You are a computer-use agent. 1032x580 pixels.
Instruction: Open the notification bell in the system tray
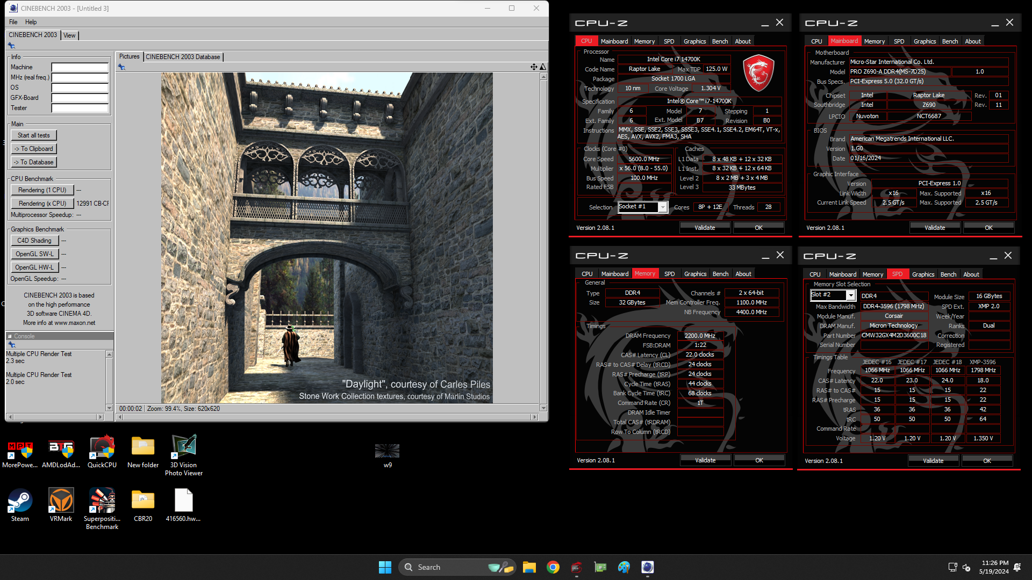click(x=1017, y=567)
